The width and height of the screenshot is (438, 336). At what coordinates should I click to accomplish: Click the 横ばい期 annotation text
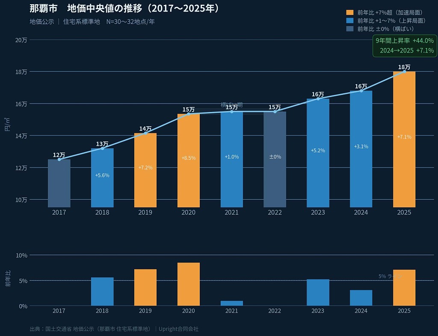tap(231, 105)
